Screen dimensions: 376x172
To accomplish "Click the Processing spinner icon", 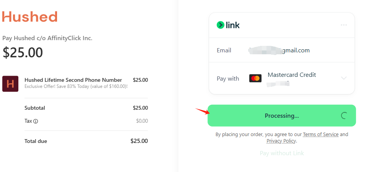I will coord(344,115).
